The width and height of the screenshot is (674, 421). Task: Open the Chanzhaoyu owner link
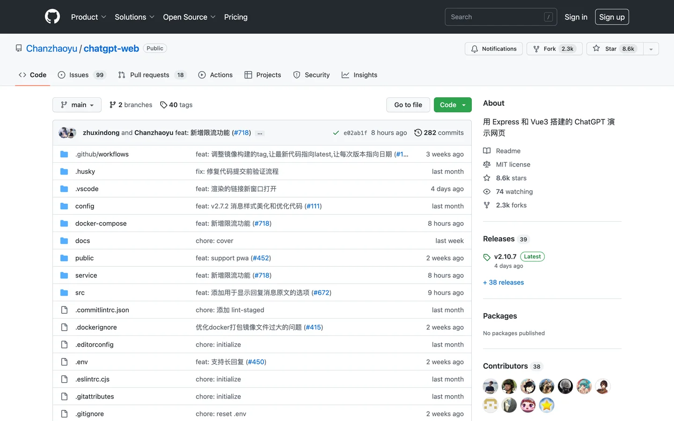51,49
